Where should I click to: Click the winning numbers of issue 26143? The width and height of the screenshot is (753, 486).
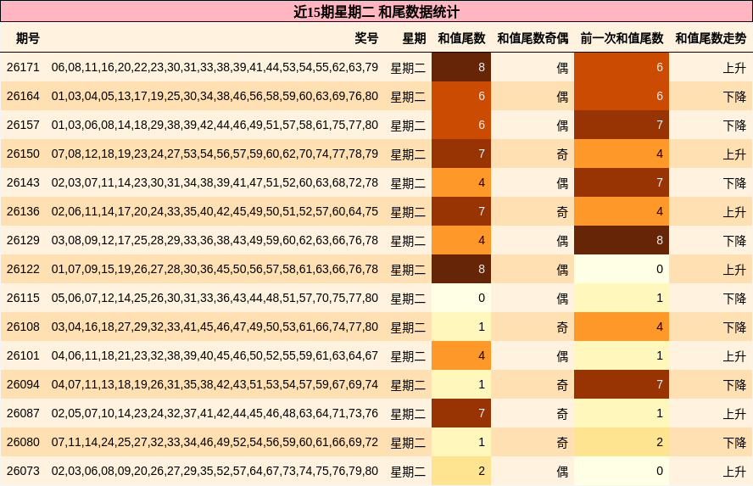click(x=215, y=182)
